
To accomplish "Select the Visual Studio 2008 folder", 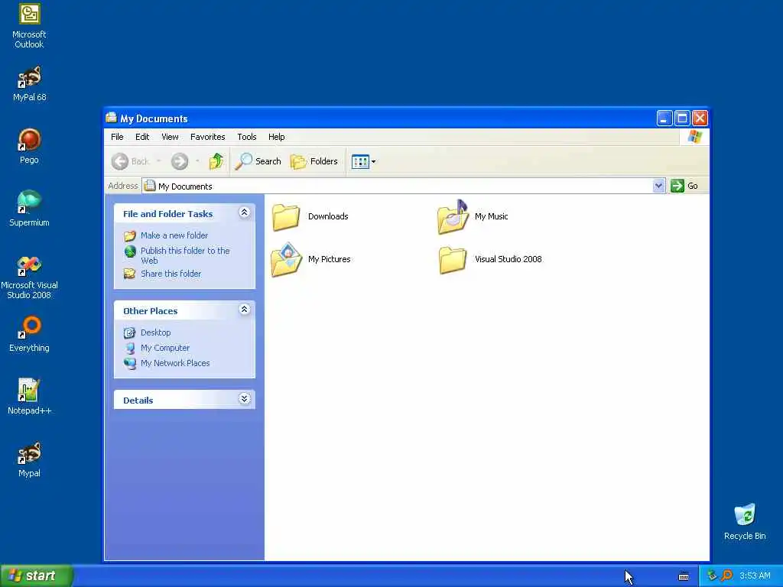I will 490,260.
